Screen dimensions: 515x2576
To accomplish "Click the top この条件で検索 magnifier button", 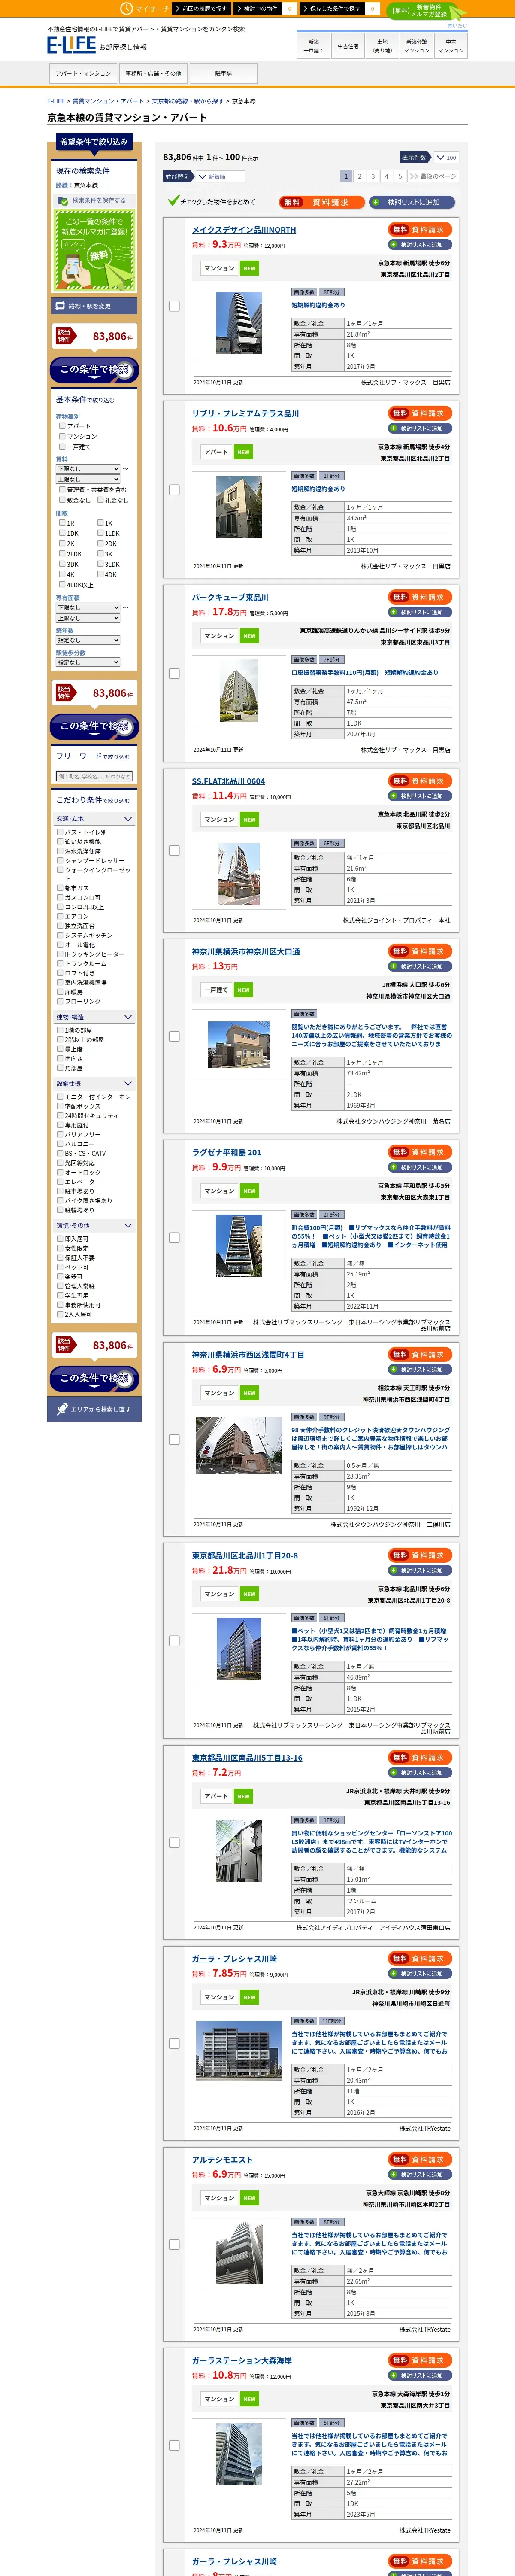I will pos(95,370).
